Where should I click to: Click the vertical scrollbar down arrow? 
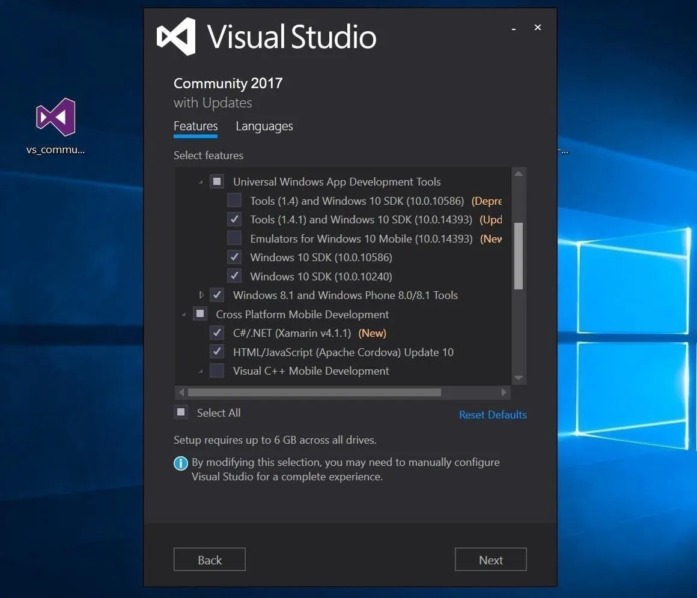519,378
